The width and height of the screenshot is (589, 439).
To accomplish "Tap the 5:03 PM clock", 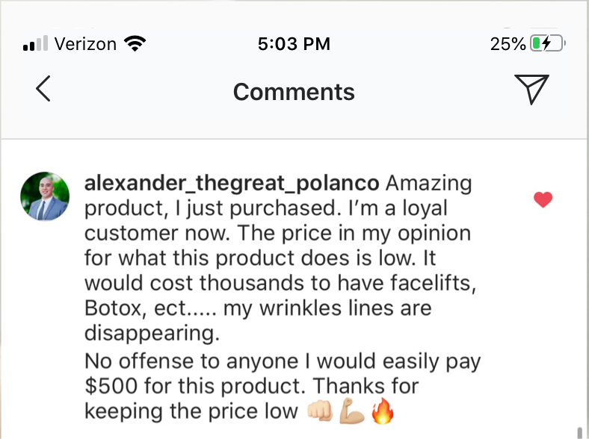I will click(x=294, y=44).
